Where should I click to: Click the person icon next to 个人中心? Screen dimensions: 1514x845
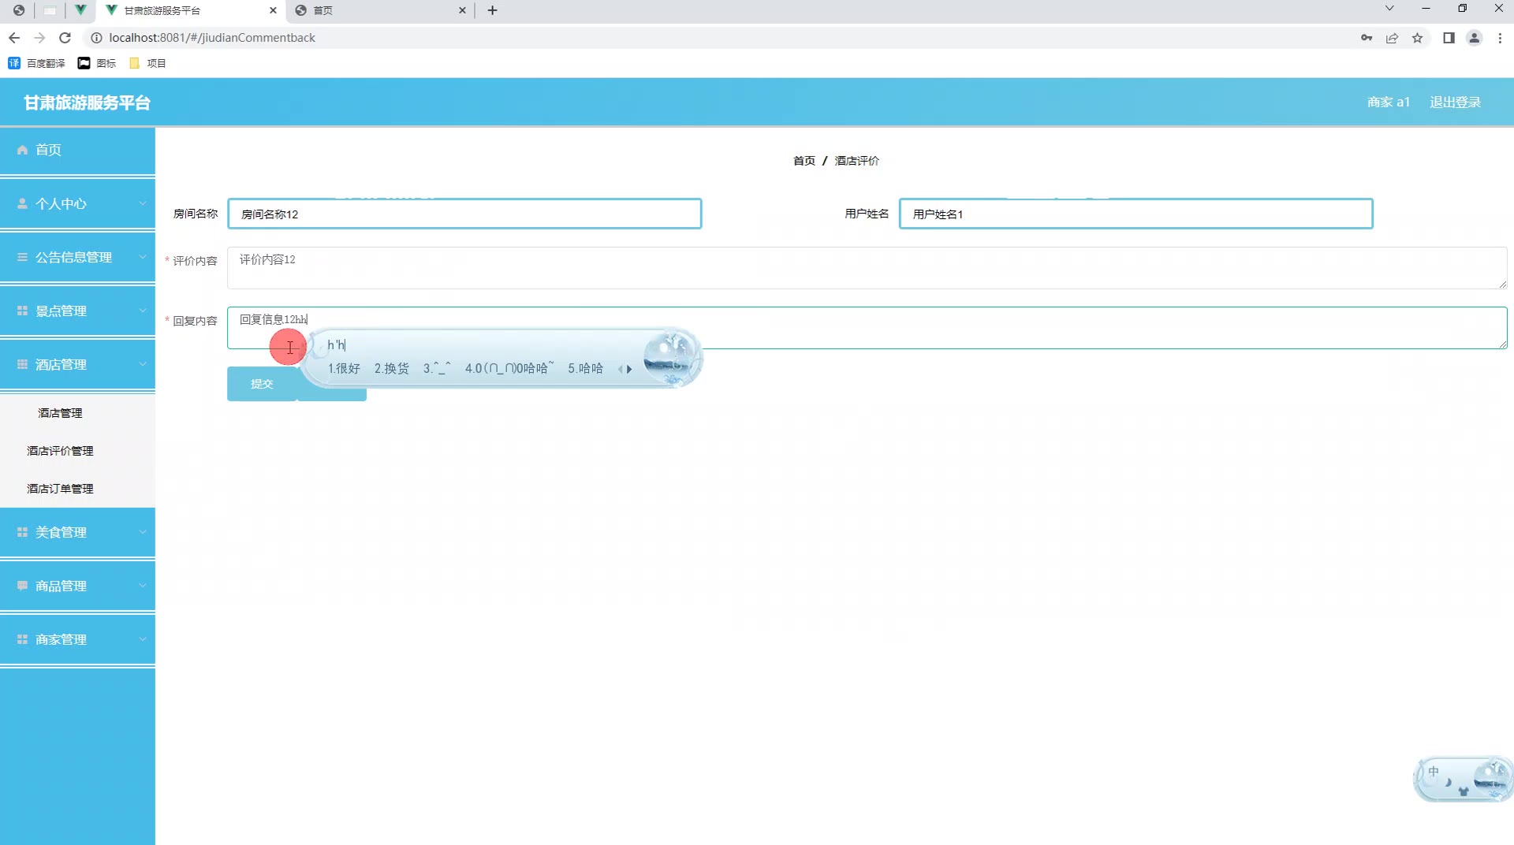coord(22,203)
